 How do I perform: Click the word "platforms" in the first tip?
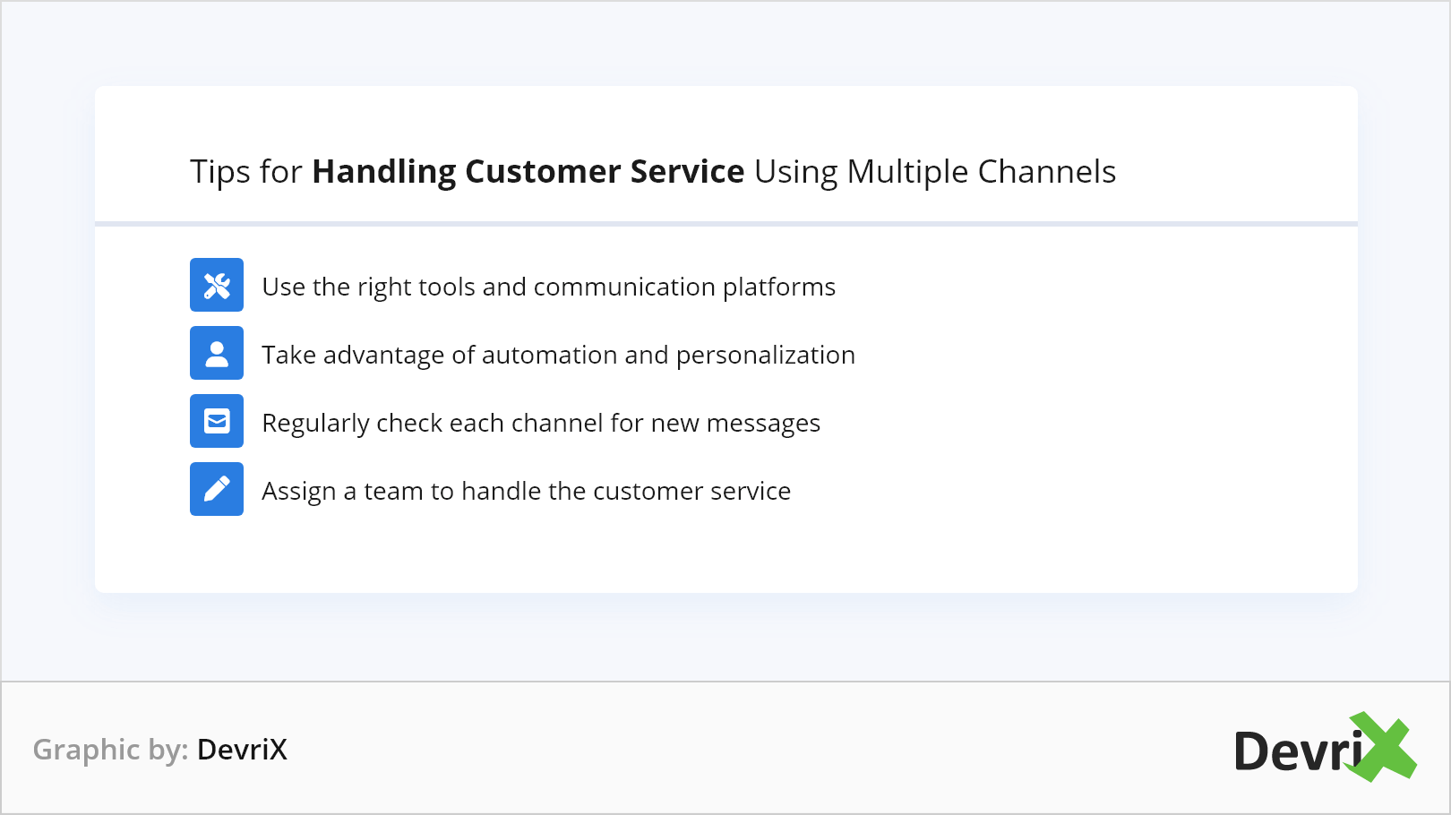point(778,287)
